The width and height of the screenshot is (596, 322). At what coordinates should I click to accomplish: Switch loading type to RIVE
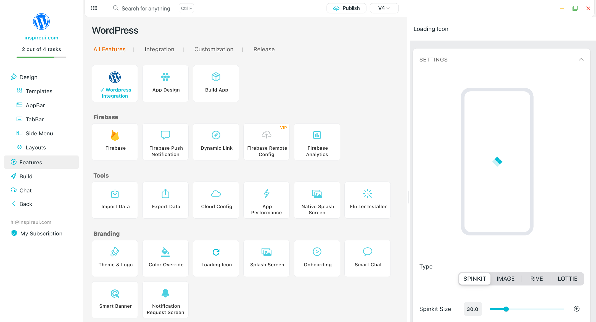coord(536,279)
